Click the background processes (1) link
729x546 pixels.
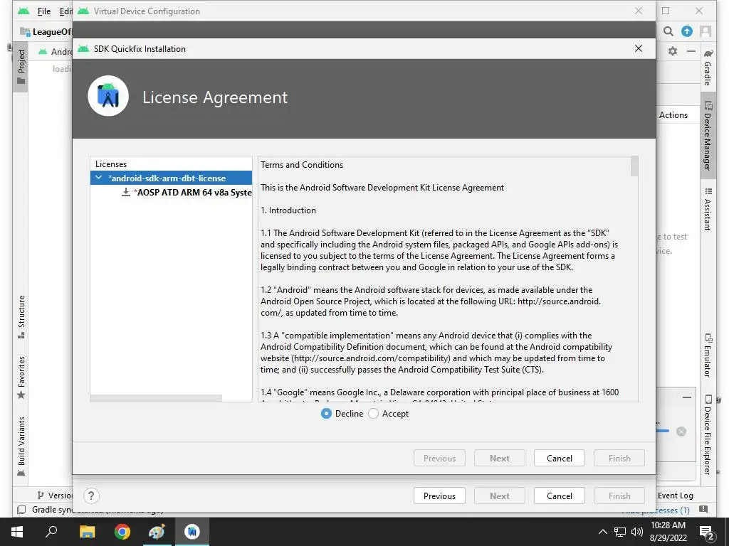click(x=656, y=510)
